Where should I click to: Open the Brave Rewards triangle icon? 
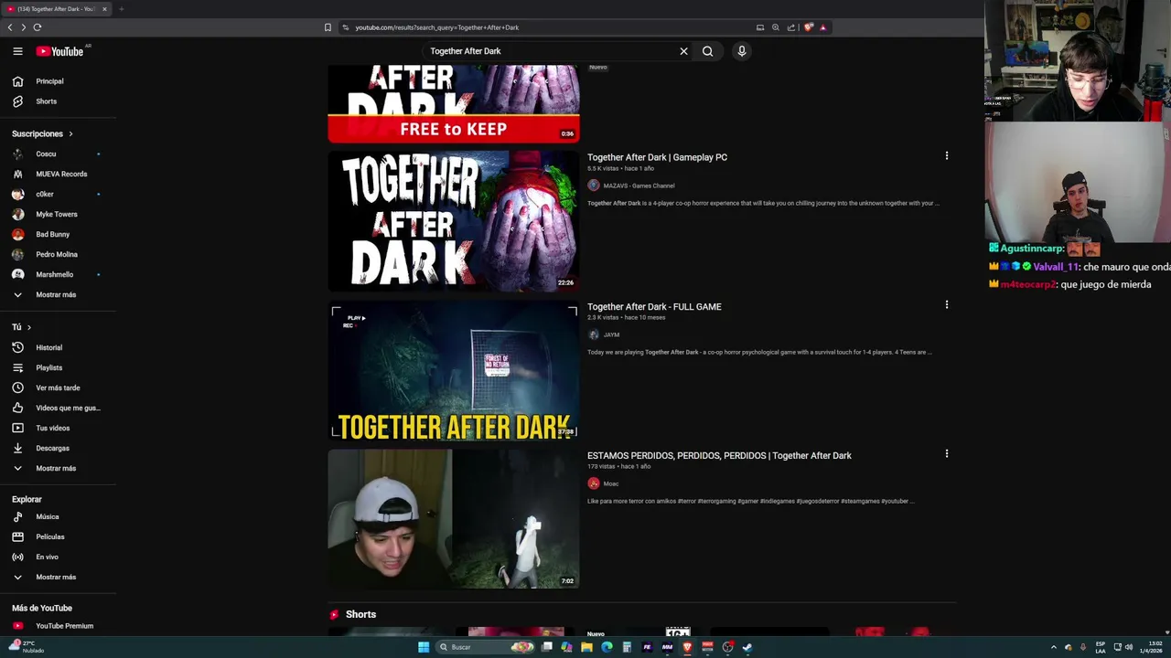click(822, 27)
